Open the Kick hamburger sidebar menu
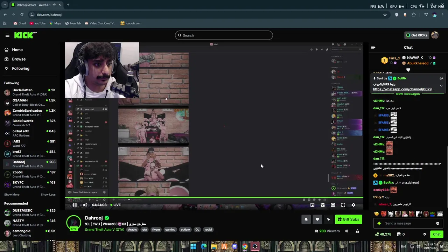 point(7,35)
